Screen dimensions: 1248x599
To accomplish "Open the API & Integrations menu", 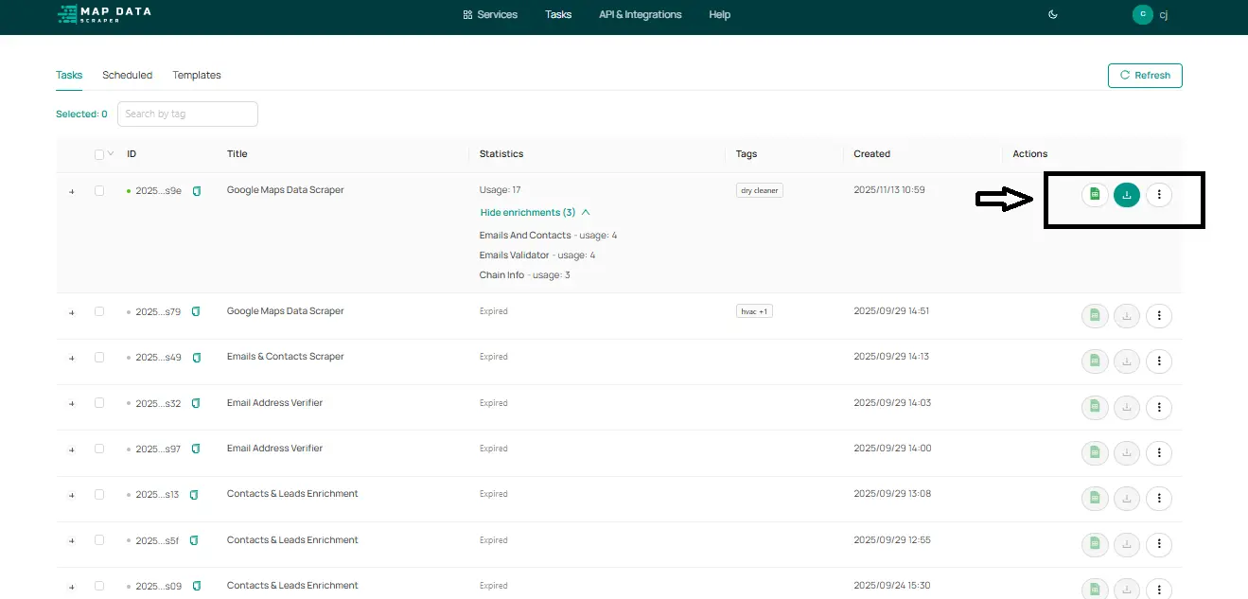I will 640,14.
